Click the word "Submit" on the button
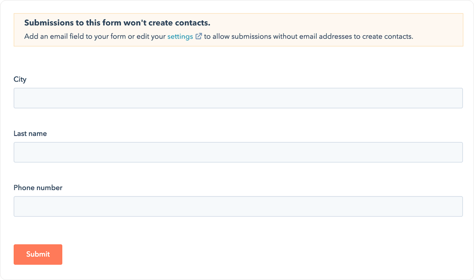Viewport: 474px width, 280px height. click(38, 255)
